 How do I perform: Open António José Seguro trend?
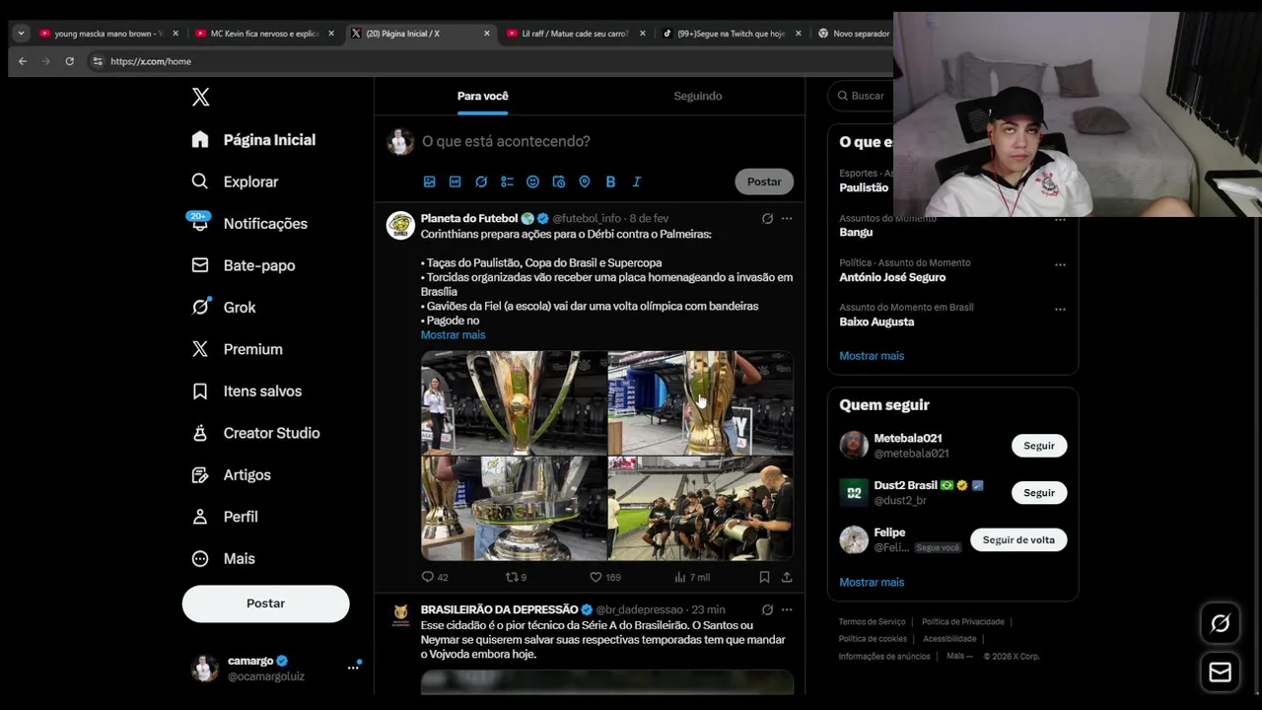(x=892, y=277)
